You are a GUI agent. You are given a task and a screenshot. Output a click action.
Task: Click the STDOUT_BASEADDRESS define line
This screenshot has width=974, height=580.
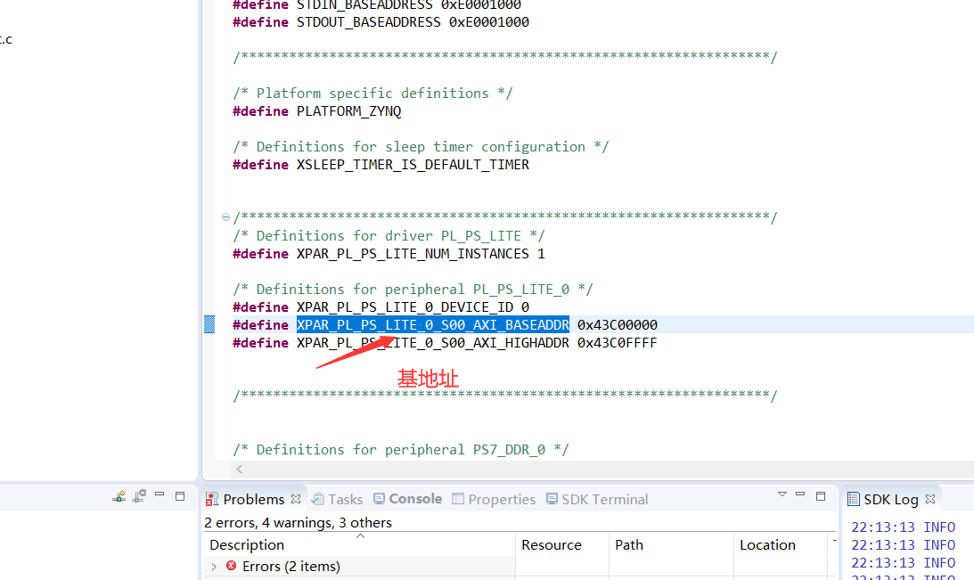(x=381, y=22)
